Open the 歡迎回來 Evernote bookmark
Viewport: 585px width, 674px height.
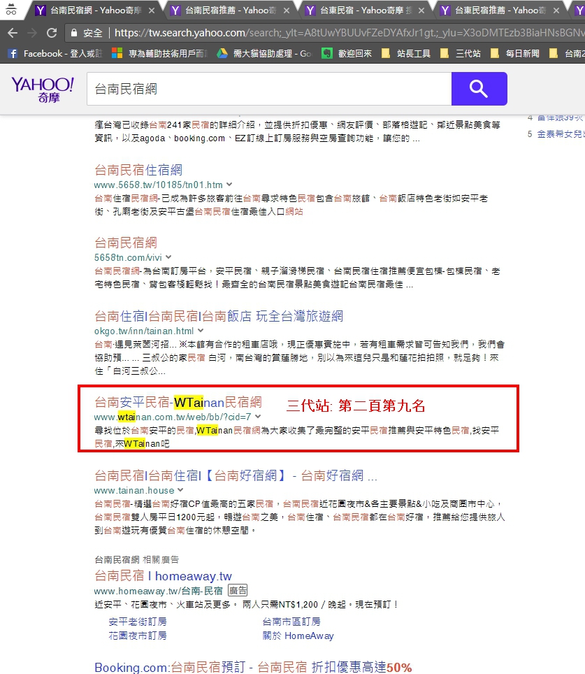(347, 53)
